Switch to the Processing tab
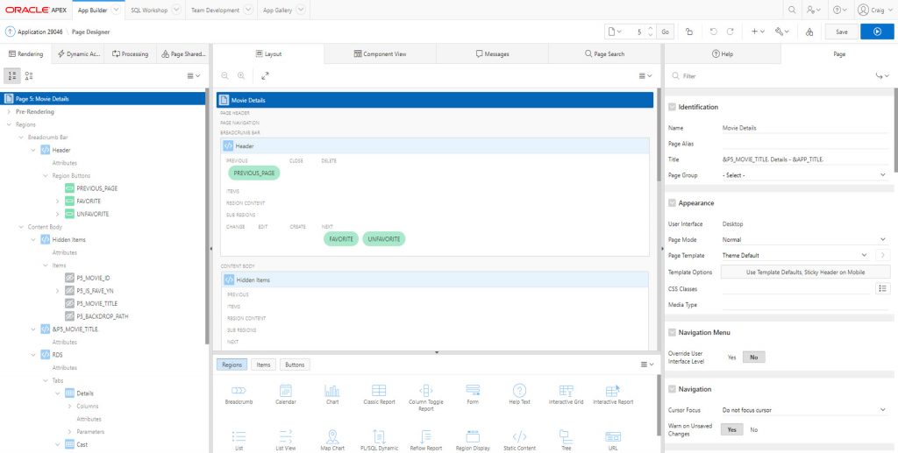 tap(130, 53)
